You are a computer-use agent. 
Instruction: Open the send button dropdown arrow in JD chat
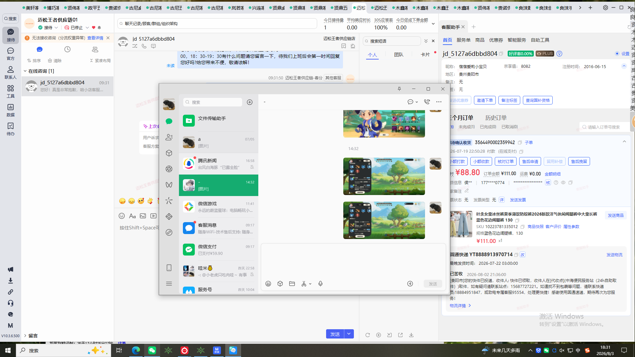(x=349, y=334)
